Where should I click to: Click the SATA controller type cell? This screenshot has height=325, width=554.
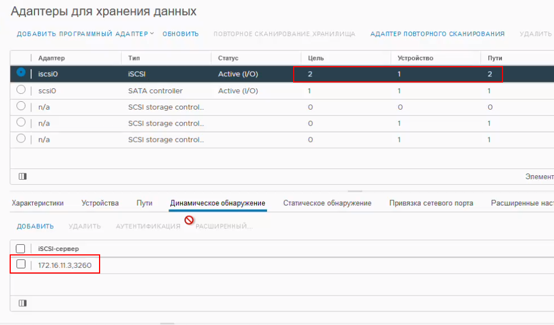tap(156, 90)
